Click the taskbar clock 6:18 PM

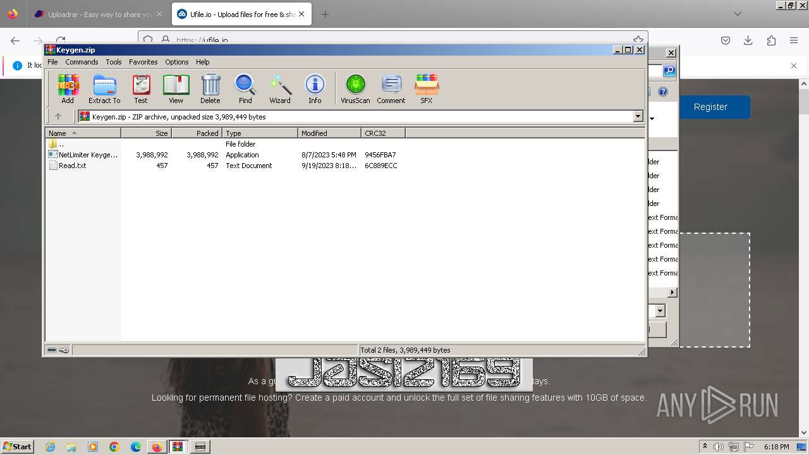pyautogui.click(x=776, y=447)
